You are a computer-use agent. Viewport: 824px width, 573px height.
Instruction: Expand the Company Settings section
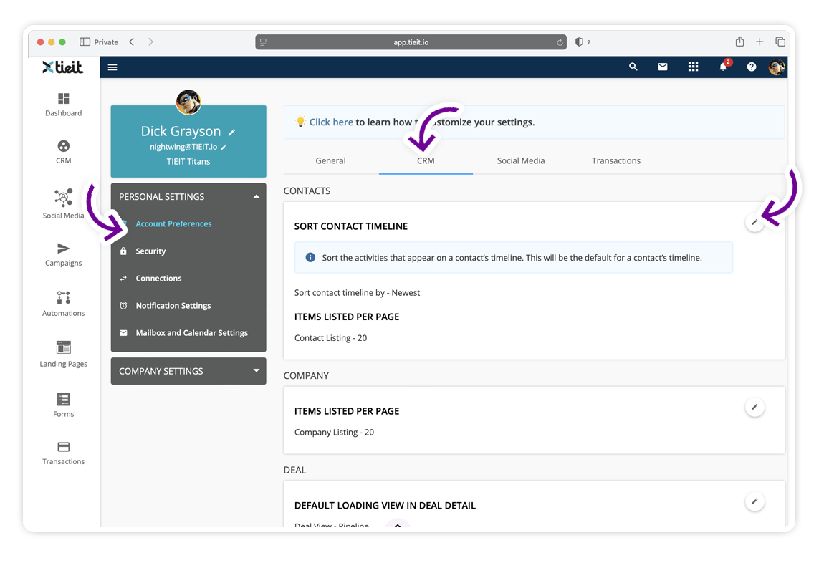(x=257, y=370)
